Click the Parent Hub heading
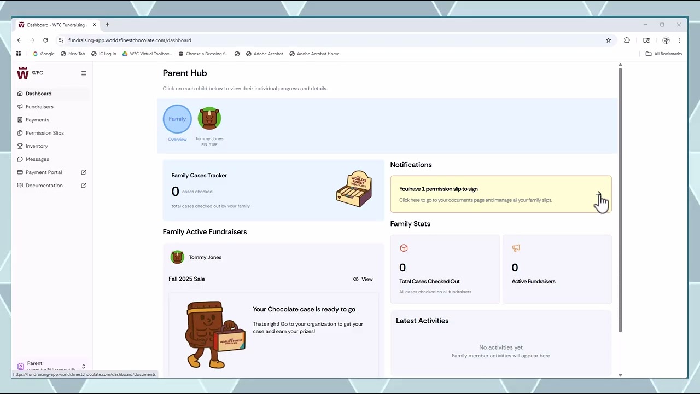This screenshot has height=394, width=700. pos(185,73)
